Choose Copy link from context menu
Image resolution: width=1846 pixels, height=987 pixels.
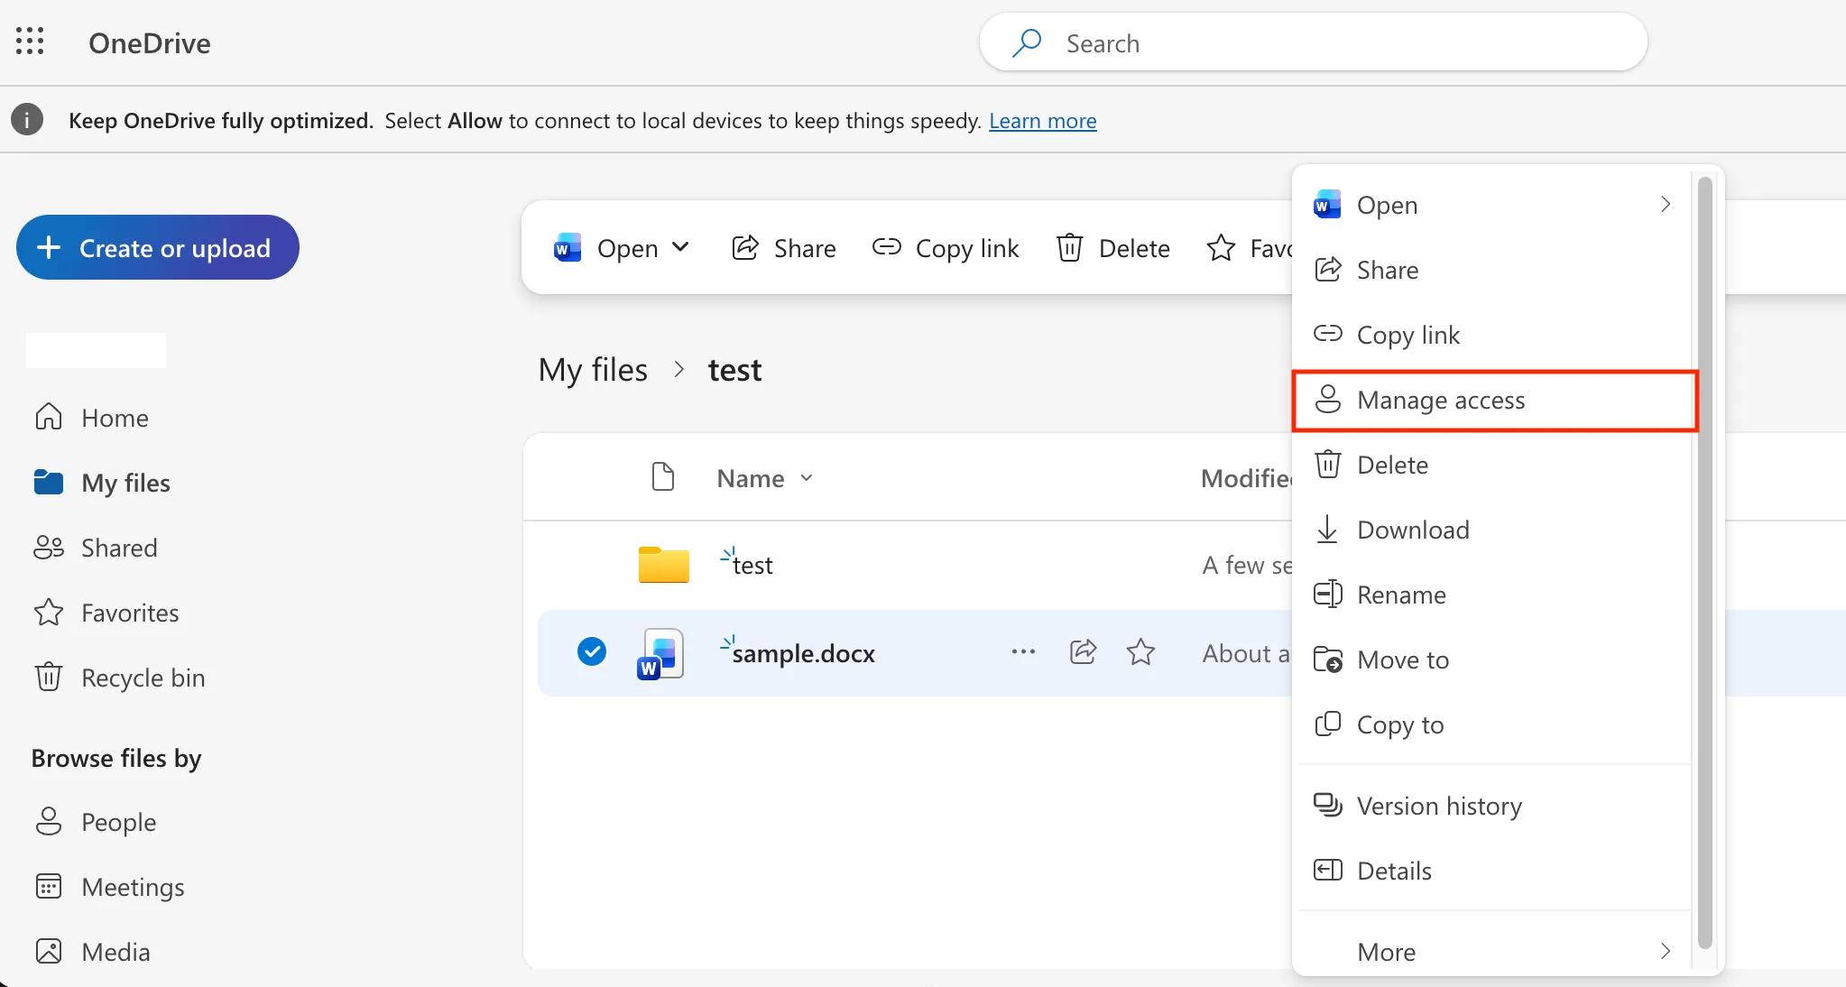[x=1494, y=335]
